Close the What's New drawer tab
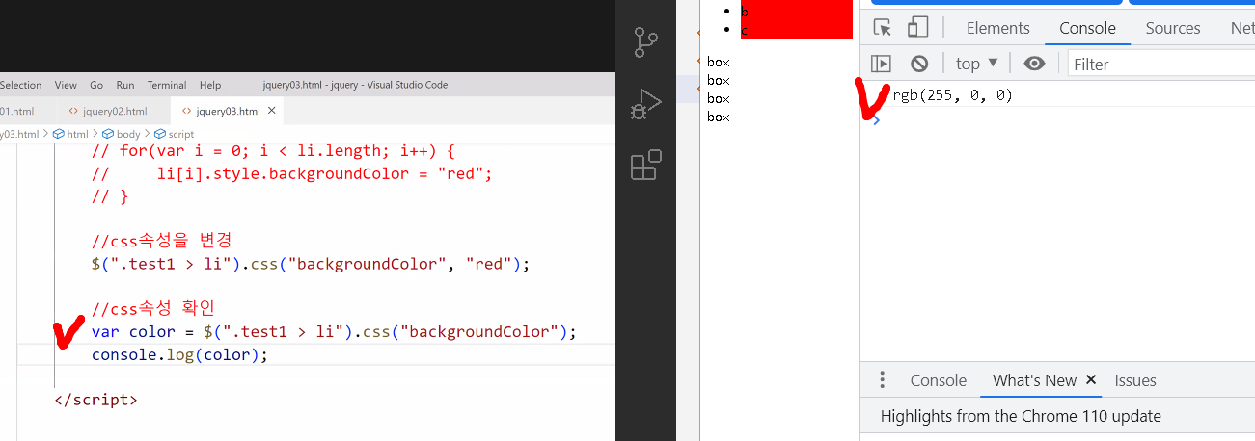This screenshot has height=441, width=1255. click(x=1091, y=380)
